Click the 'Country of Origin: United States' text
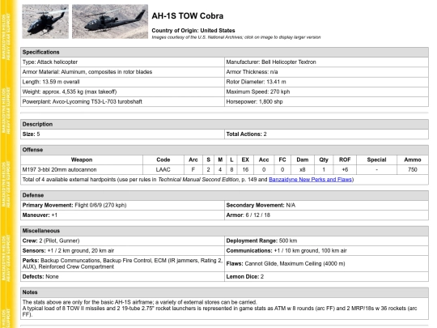Image resolution: width=437 pixels, height=328 pixels. 193,31
